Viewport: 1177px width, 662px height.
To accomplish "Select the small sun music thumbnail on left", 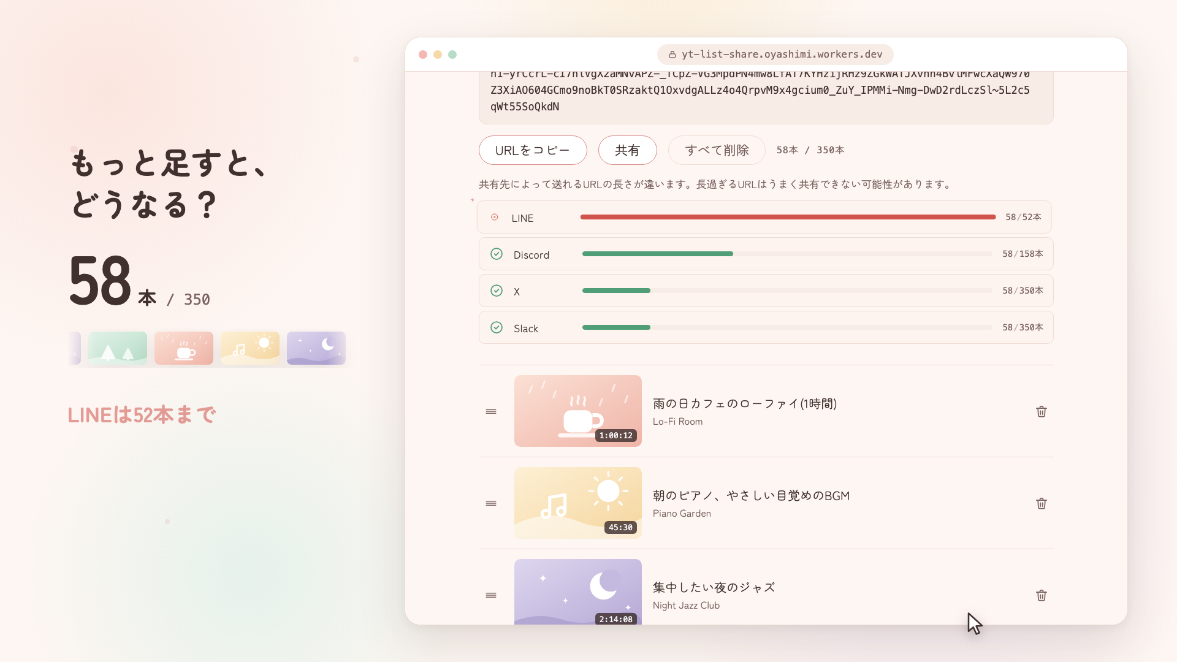I will click(x=250, y=348).
